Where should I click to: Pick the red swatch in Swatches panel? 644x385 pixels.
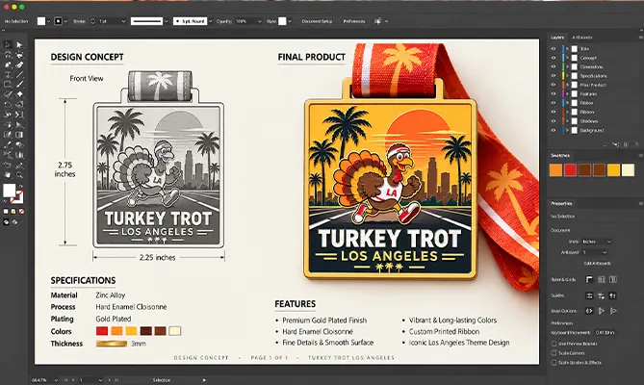point(570,170)
